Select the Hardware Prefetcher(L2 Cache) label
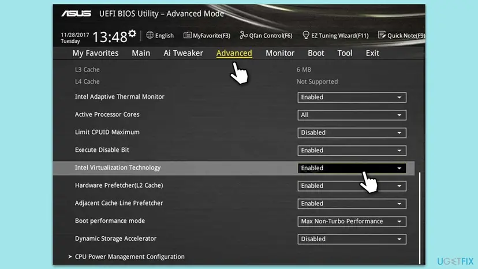478x269 pixels. (x=119, y=185)
